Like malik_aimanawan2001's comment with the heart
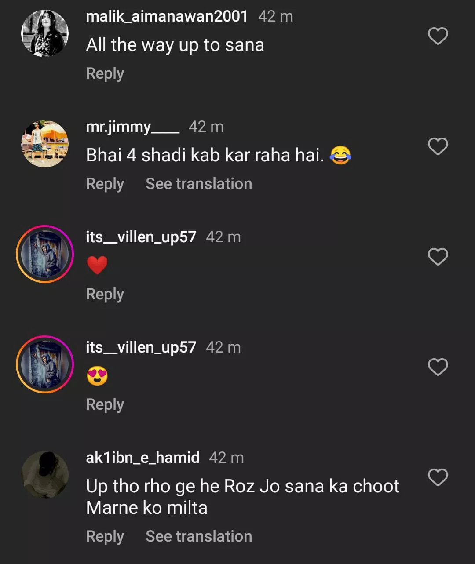Image resolution: width=475 pixels, height=564 pixels. (x=438, y=36)
